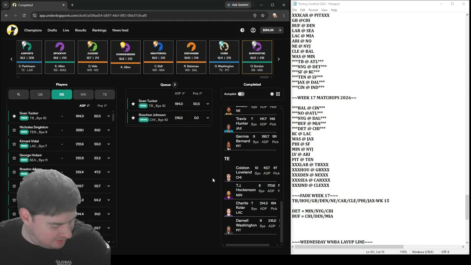Click the browser address bar URL

click(x=93, y=15)
